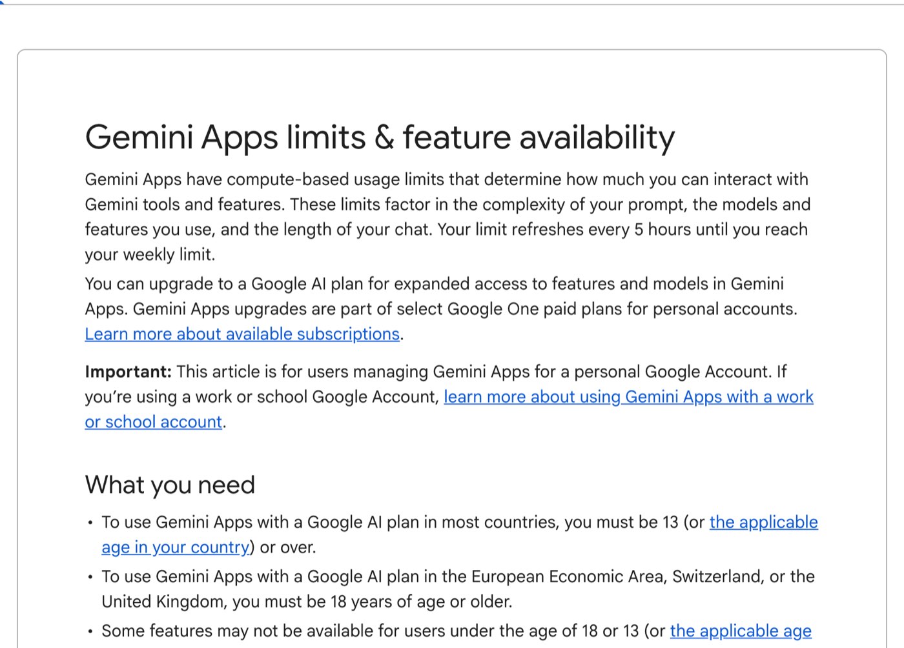904x648 pixels.
Task: Click text 'Google One paid plans for personal accounts'
Action: (x=621, y=309)
